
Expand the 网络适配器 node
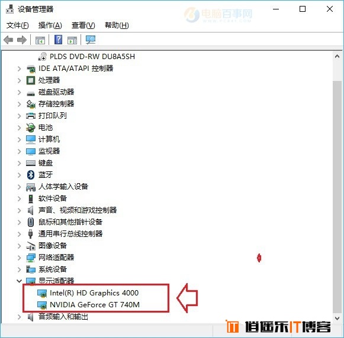pyautogui.click(x=20, y=258)
